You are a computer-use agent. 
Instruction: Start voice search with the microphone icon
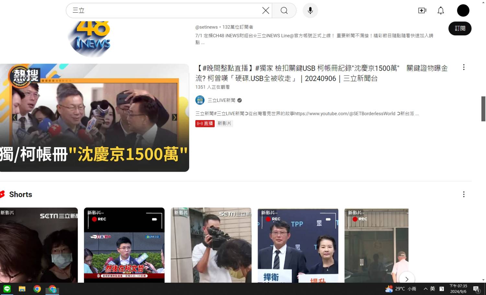click(310, 11)
